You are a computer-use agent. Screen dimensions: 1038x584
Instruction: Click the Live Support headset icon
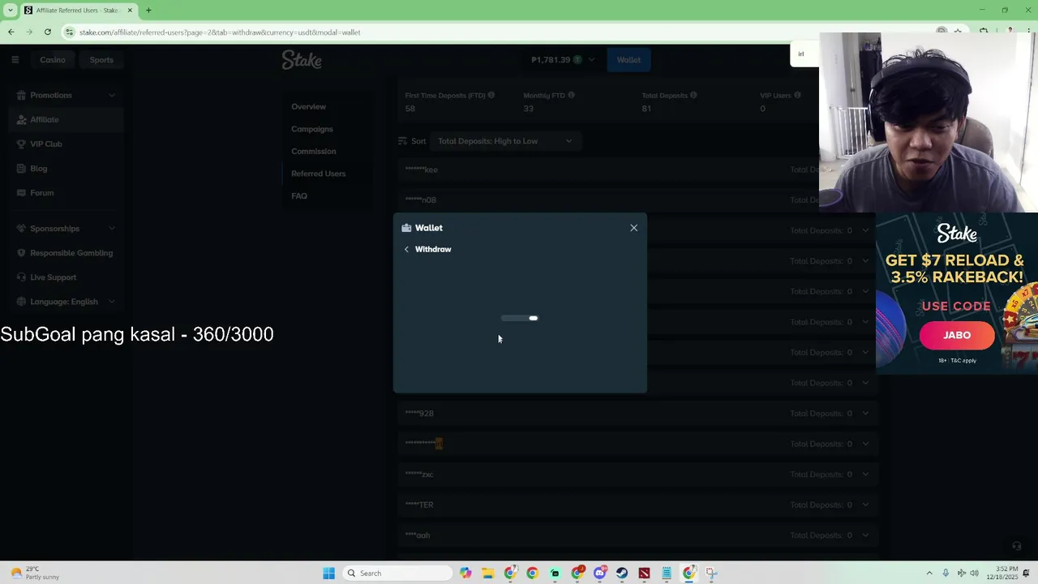pyautogui.click(x=22, y=277)
